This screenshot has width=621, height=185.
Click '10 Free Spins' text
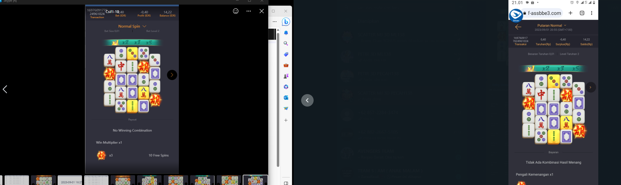[x=159, y=155]
